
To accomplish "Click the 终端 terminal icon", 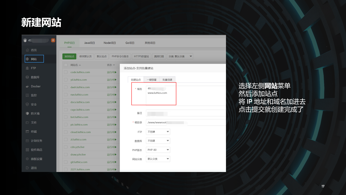I will coord(27,132).
